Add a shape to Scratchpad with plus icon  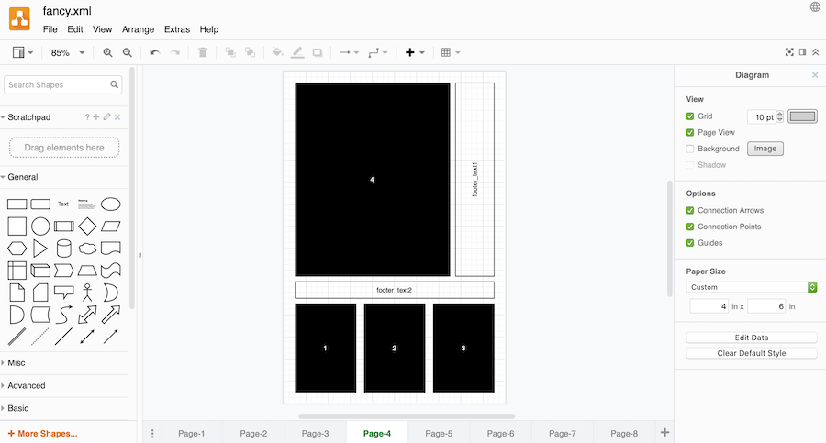[96, 116]
